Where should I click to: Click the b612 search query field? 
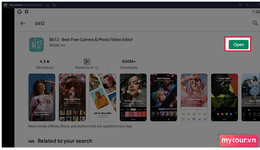point(40,23)
